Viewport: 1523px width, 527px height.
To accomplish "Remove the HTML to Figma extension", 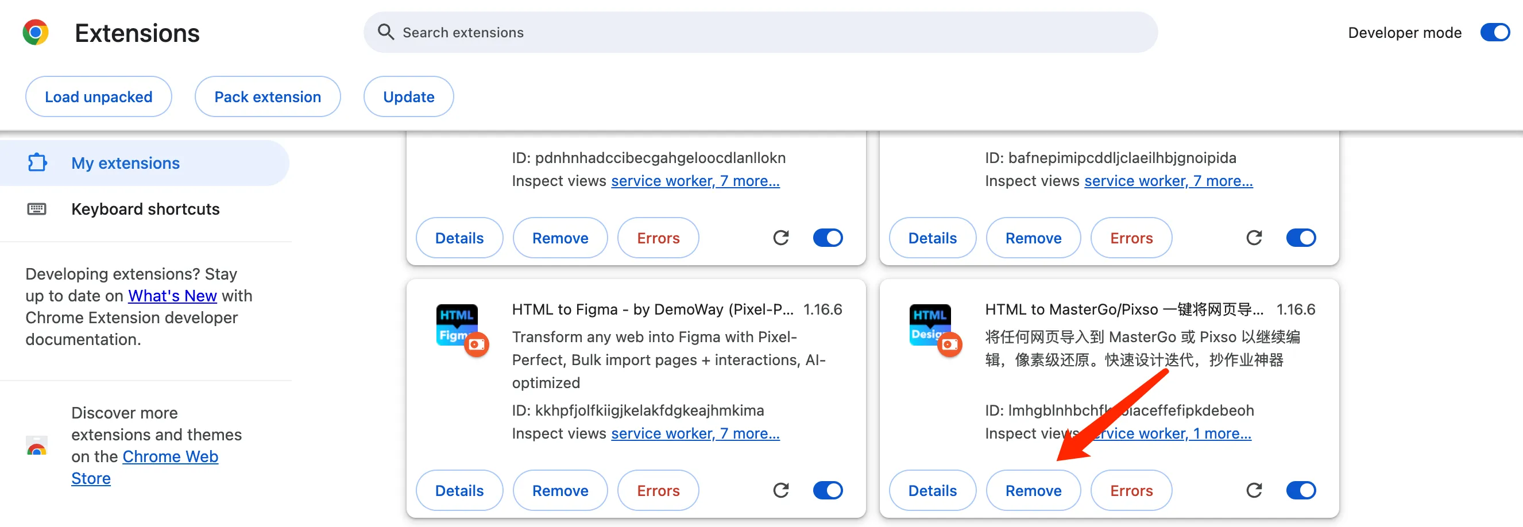I will [560, 490].
